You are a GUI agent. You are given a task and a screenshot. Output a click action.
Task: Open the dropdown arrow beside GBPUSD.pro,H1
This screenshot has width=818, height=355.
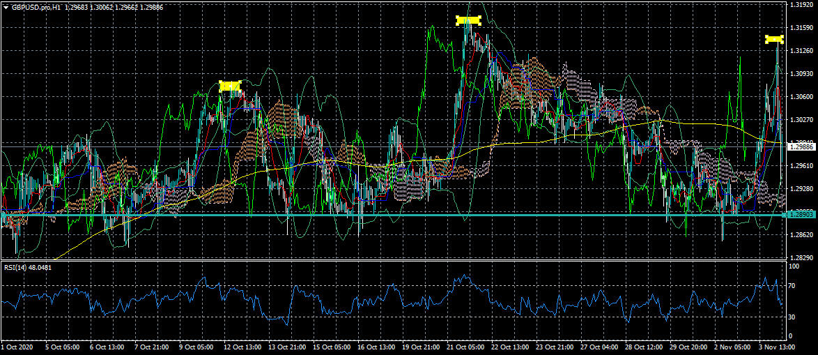pos(5,6)
